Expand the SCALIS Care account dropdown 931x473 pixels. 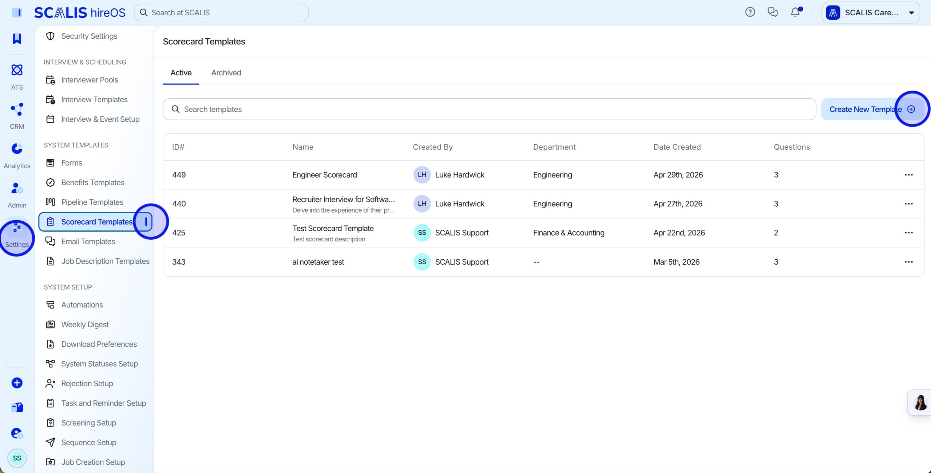click(x=871, y=13)
